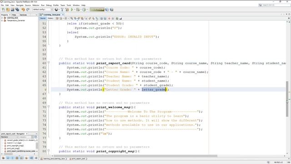Open the File menu
The width and height of the screenshot is (291, 164).
coord(2,5)
